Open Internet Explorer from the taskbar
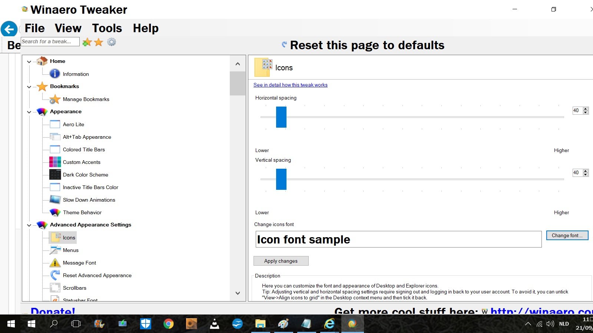593x333 pixels. pyautogui.click(x=329, y=324)
